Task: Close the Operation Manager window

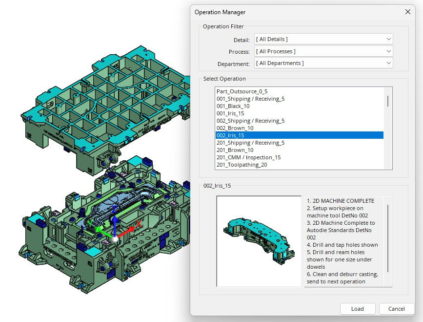Action: (407, 12)
